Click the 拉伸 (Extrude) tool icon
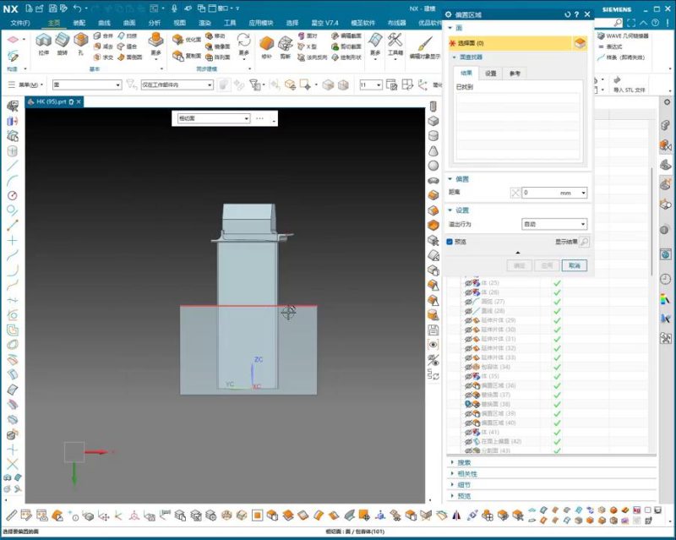The width and height of the screenshot is (676, 540). point(43,40)
